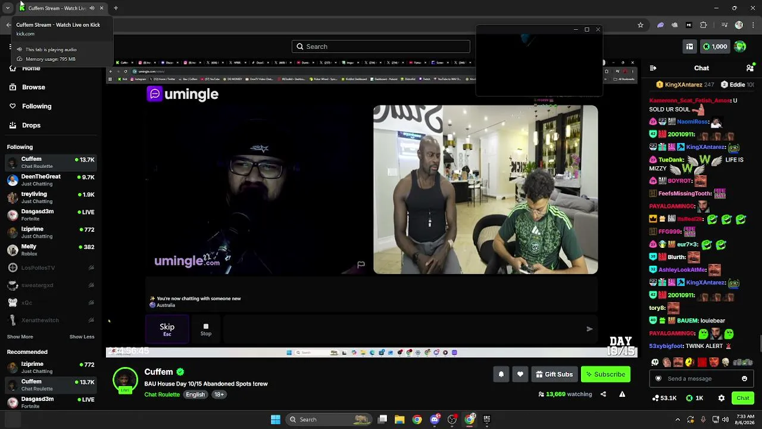Click the Kick search field
The image size is (762, 429).
tap(381, 46)
